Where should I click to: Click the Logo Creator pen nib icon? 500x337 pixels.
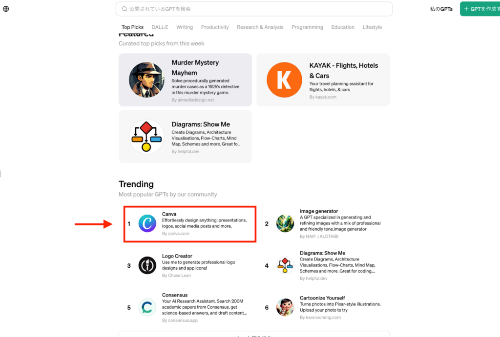point(147,265)
